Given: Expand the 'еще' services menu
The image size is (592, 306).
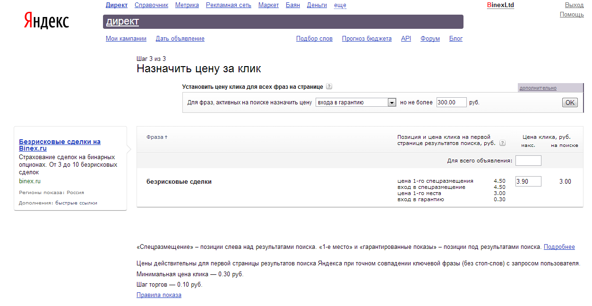Looking at the screenshot, I should (340, 5).
